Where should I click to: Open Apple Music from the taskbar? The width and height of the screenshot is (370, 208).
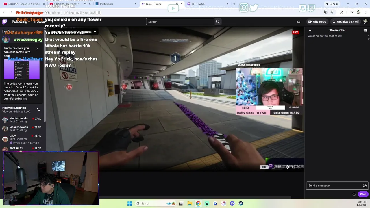tap(223, 203)
